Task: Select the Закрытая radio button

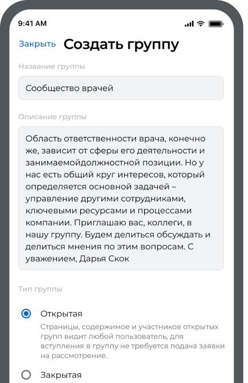Action: coord(26,374)
